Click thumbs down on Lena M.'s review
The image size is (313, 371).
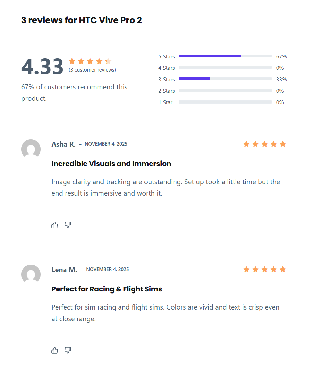pyautogui.click(x=68, y=351)
